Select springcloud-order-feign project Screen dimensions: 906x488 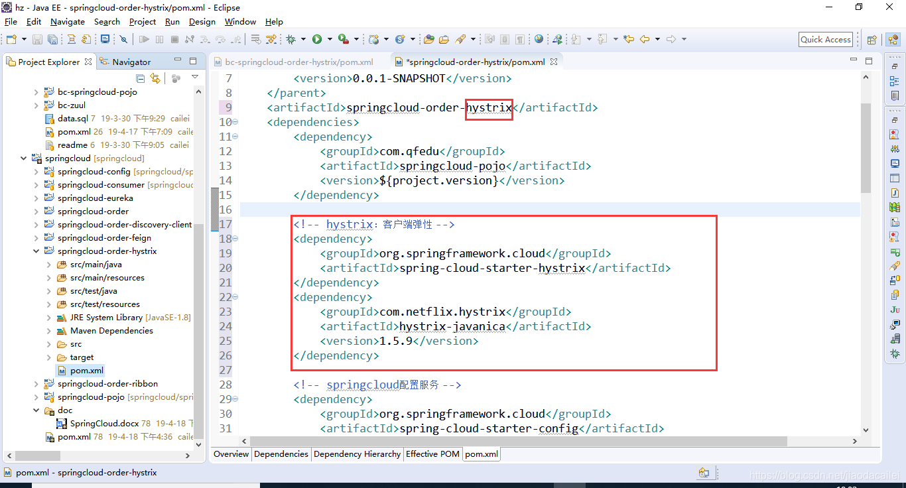[x=104, y=238]
